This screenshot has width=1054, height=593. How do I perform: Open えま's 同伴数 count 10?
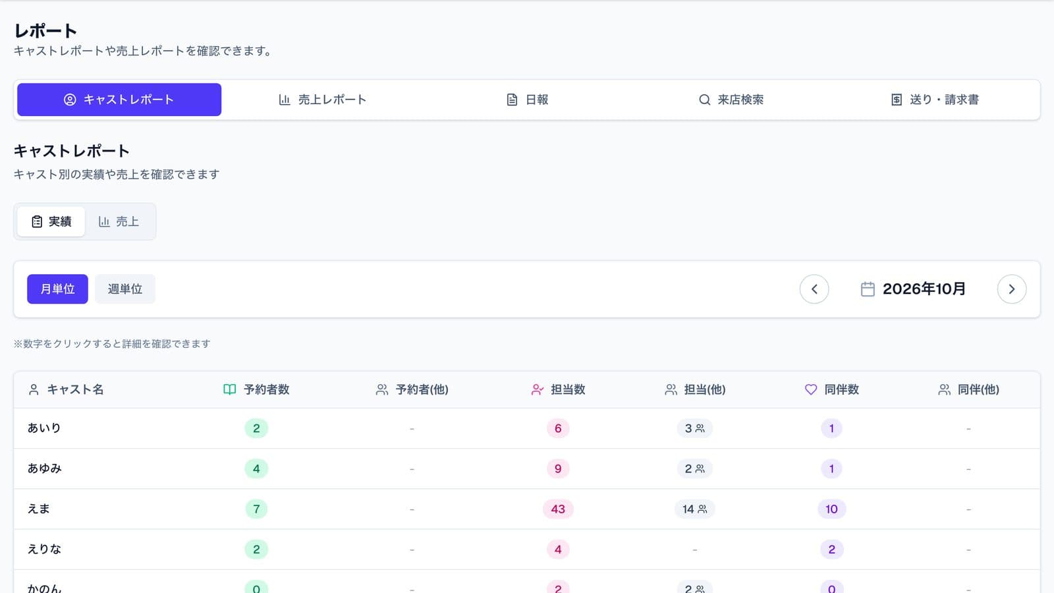click(831, 509)
